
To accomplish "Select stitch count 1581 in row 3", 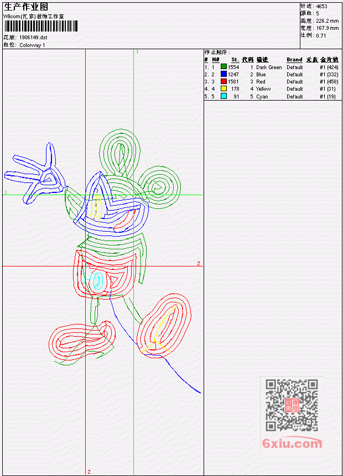I will pos(233,82).
